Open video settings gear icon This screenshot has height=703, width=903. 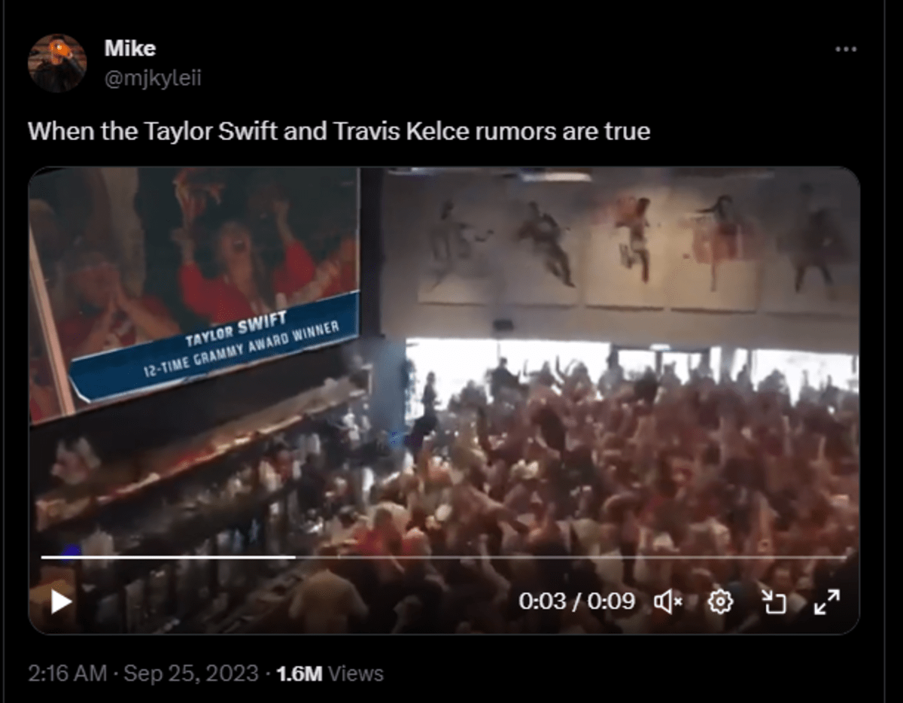(x=721, y=601)
